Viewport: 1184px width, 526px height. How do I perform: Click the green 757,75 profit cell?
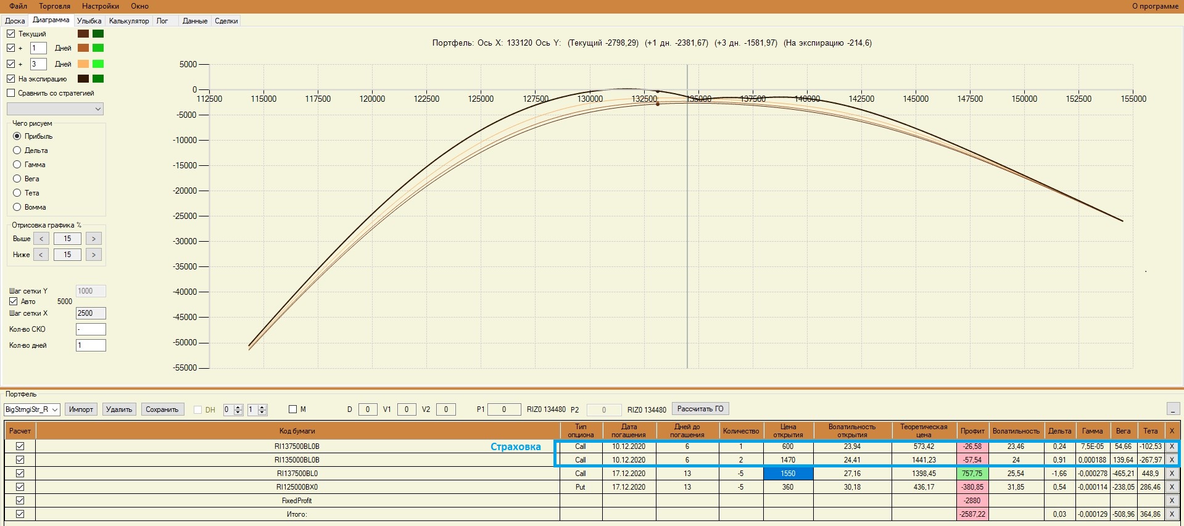point(972,474)
